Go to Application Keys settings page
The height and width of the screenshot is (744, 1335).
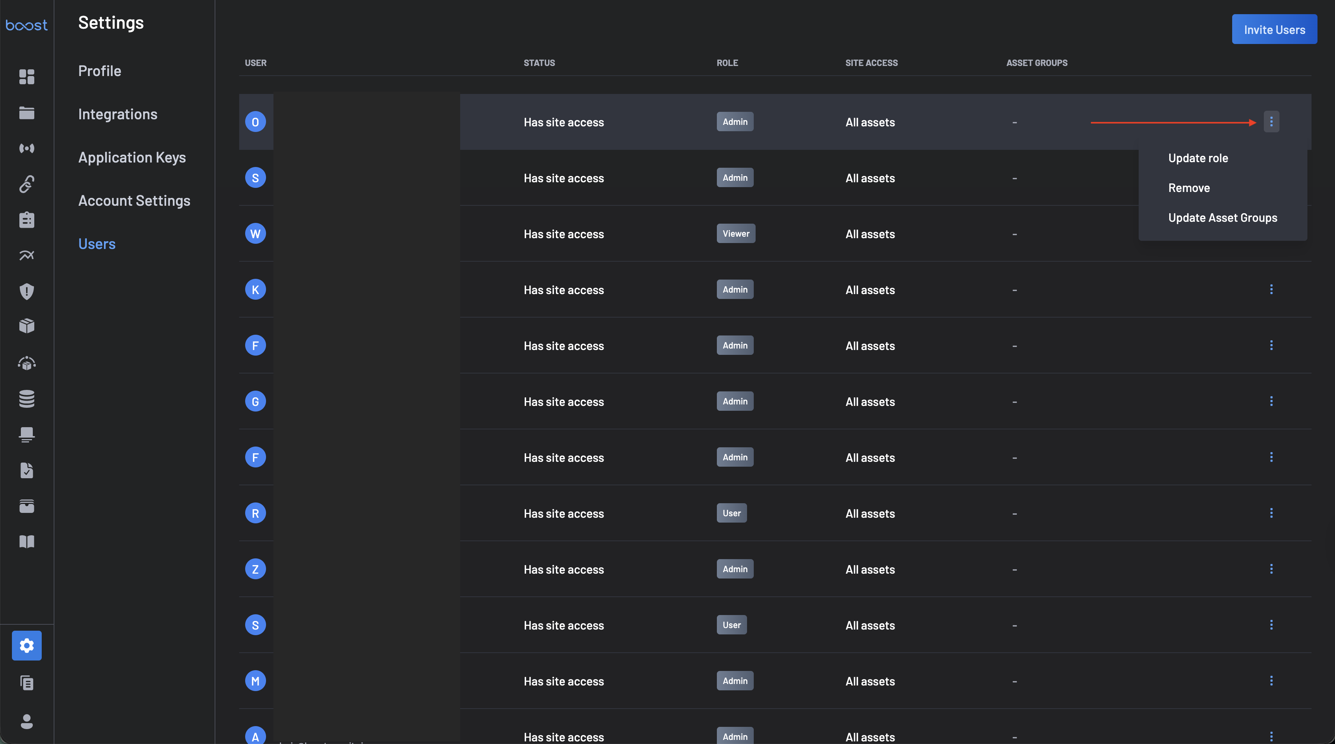(132, 158)
